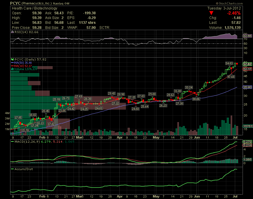Click the 30.06 price low annotation
Screen dimensions: 253x199
(x=196, y=99)
